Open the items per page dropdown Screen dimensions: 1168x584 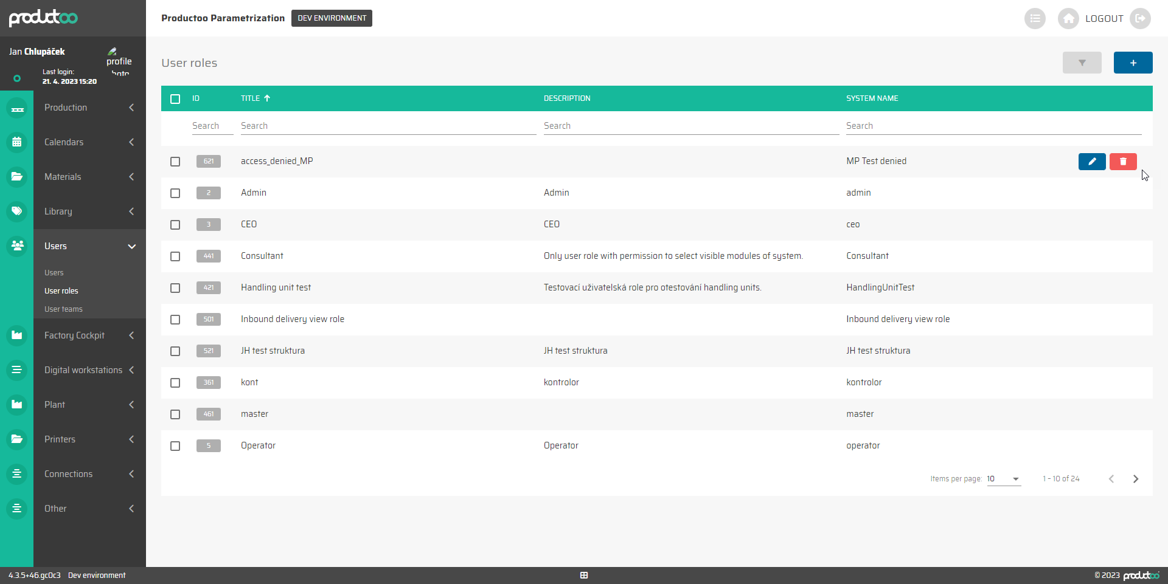[x=1003, y=479]
